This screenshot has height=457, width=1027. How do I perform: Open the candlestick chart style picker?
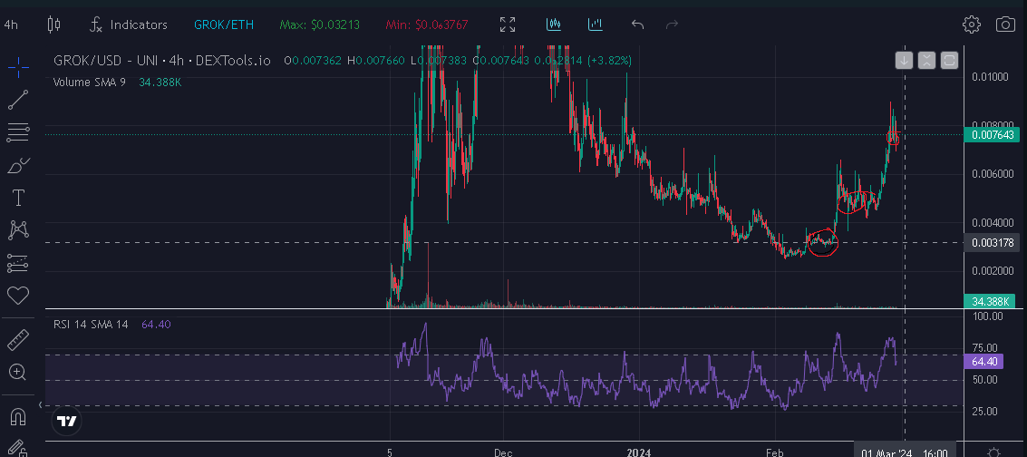click(x=53, y=24)
